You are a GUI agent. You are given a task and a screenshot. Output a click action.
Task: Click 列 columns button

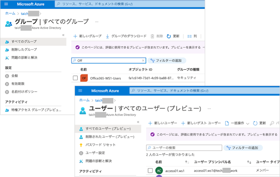coord(192,36)
